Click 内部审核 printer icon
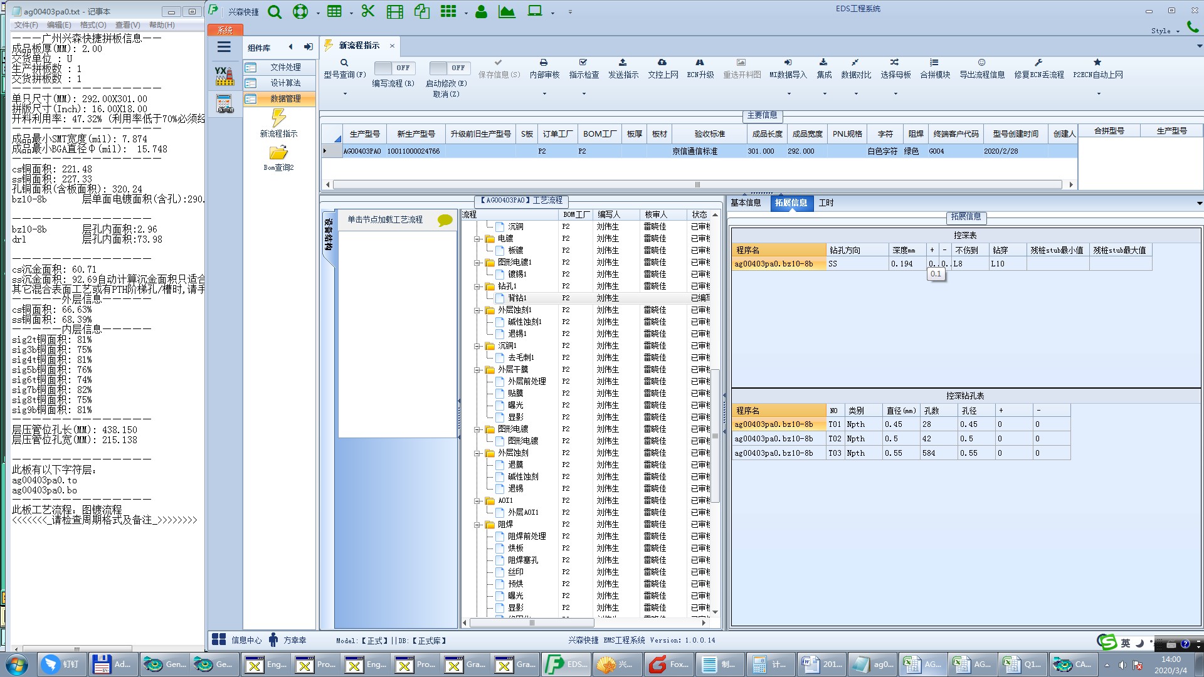The height and width of the screenshot is (677, 1204). coord(544,63)
